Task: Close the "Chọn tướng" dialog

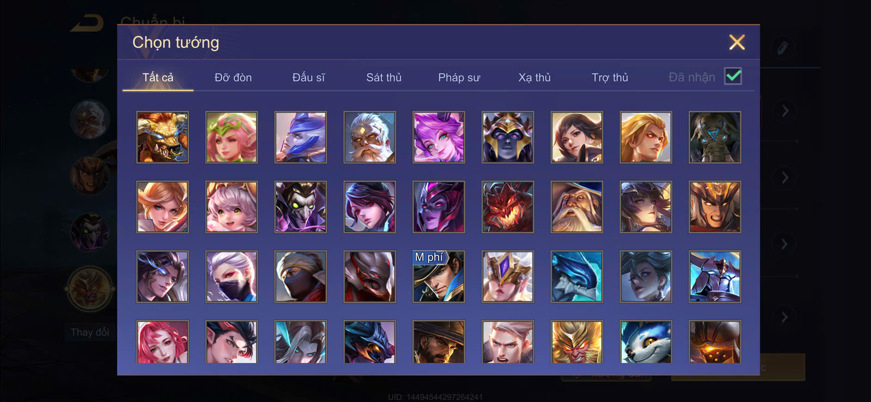Action: coord(737,42)
